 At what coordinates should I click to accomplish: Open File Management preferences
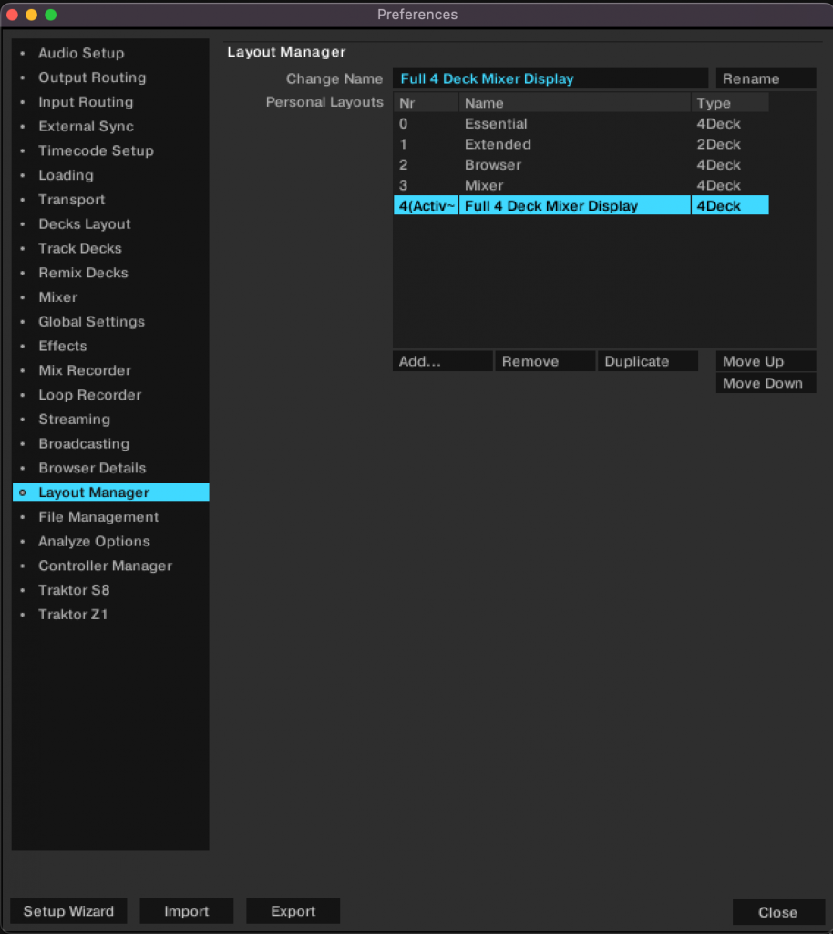(110, 517)
